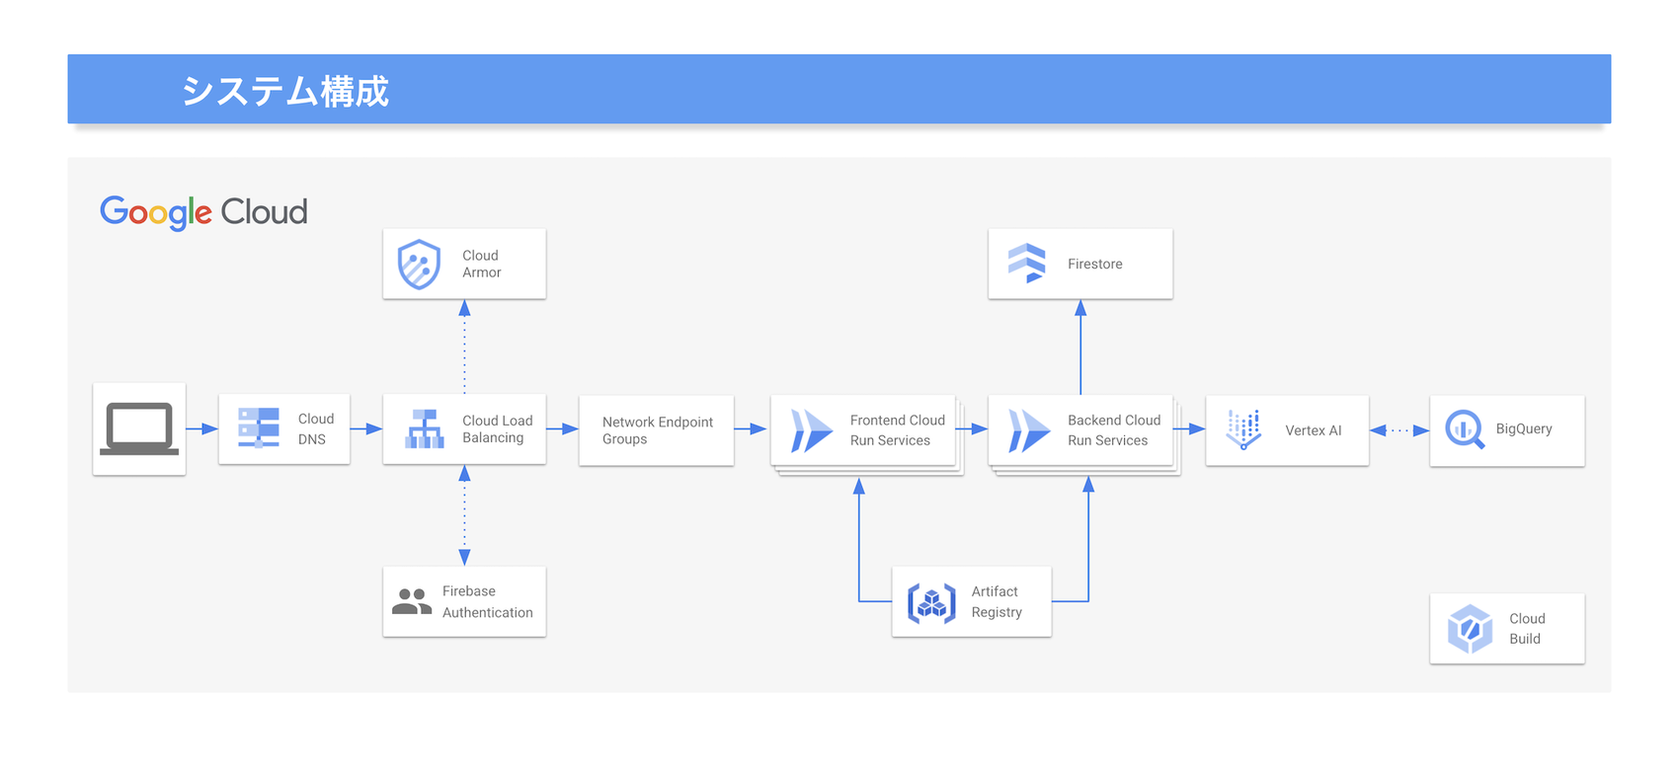The height and width of the screenshot is (776, 1679).
Task: Click the Cloud Load Balancing icon
Action: tap(425, 428)
